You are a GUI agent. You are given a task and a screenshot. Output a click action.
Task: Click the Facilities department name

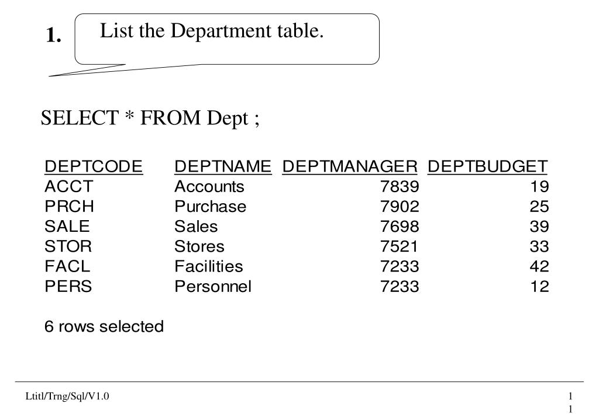coord(209,266)
